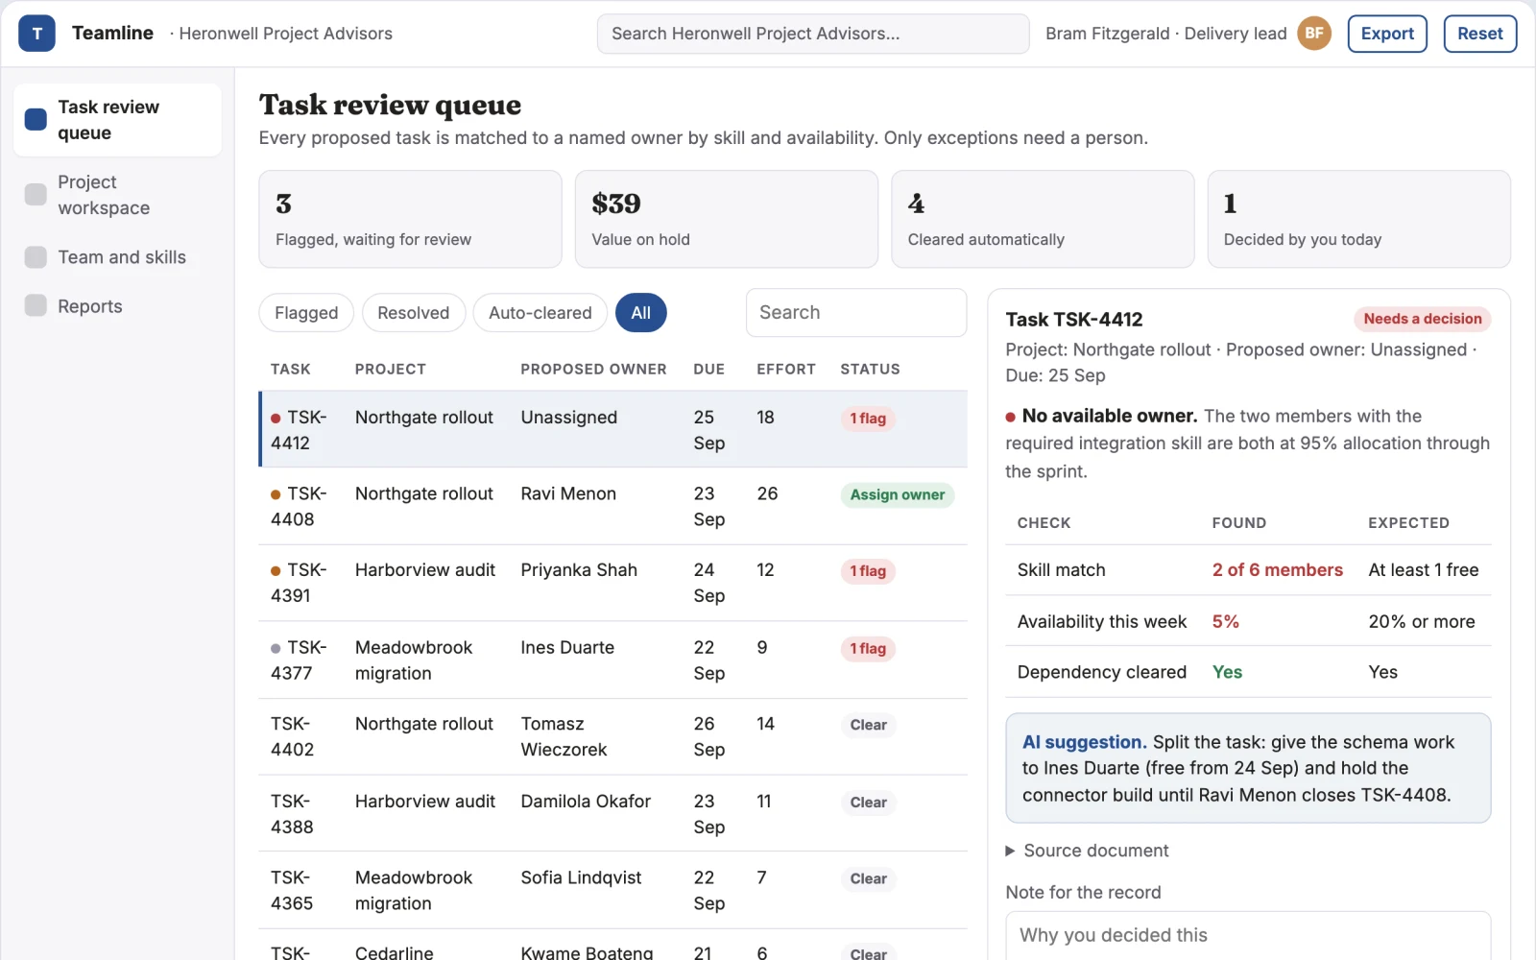Click the Export button

pos(1387,34)
